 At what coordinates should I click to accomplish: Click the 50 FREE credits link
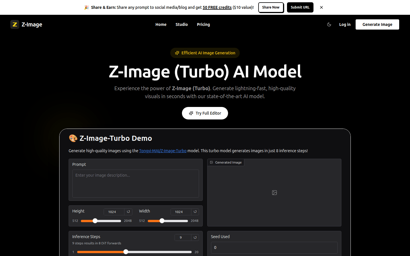tap(217, 7)
